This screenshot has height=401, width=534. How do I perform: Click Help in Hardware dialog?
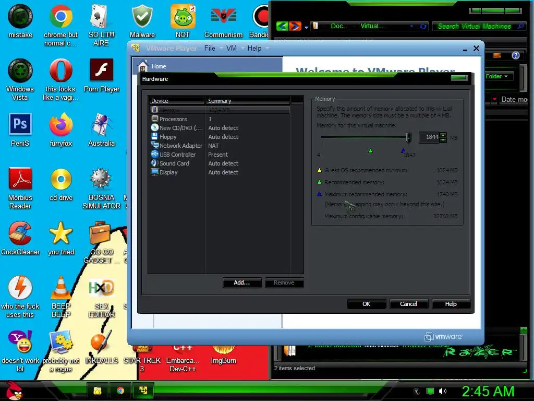pos(451,304)
